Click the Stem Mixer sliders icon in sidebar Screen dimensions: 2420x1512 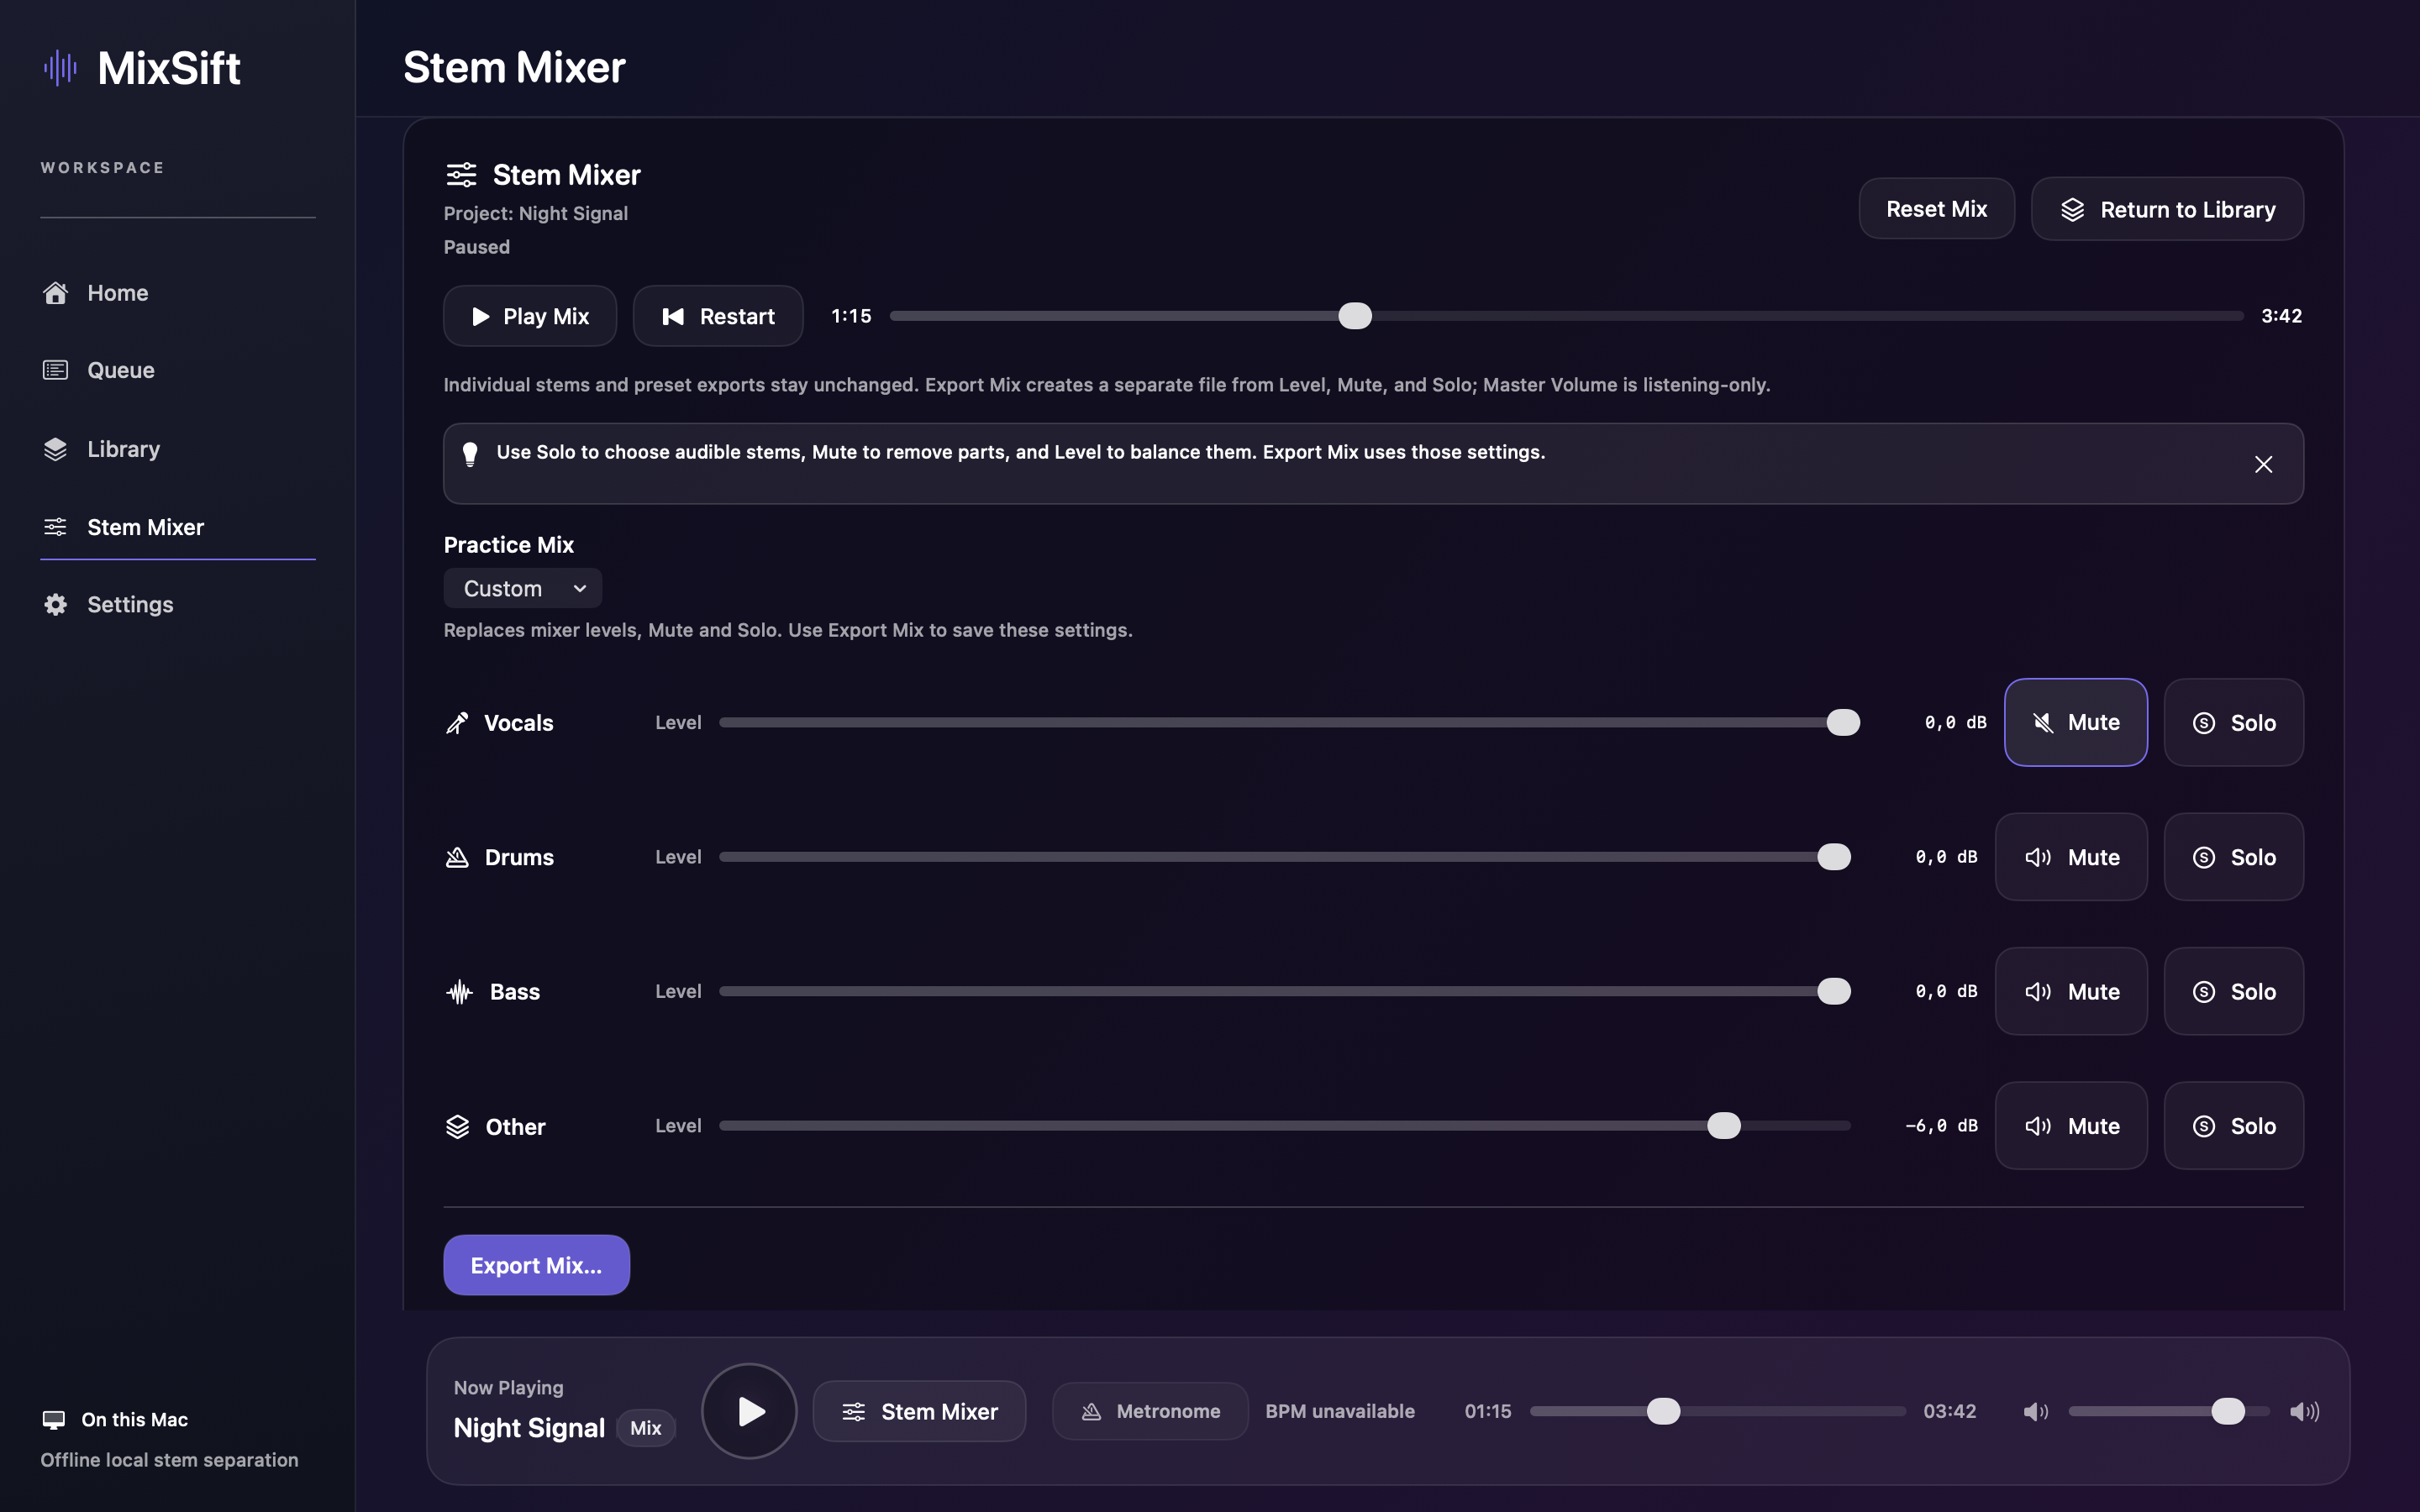[x=55, y=527]
